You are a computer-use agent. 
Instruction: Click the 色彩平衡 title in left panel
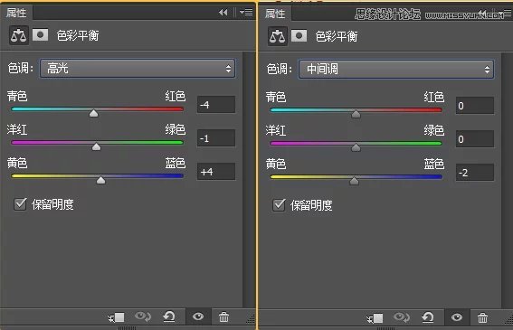pyautogui.click(x=78, y=35)
